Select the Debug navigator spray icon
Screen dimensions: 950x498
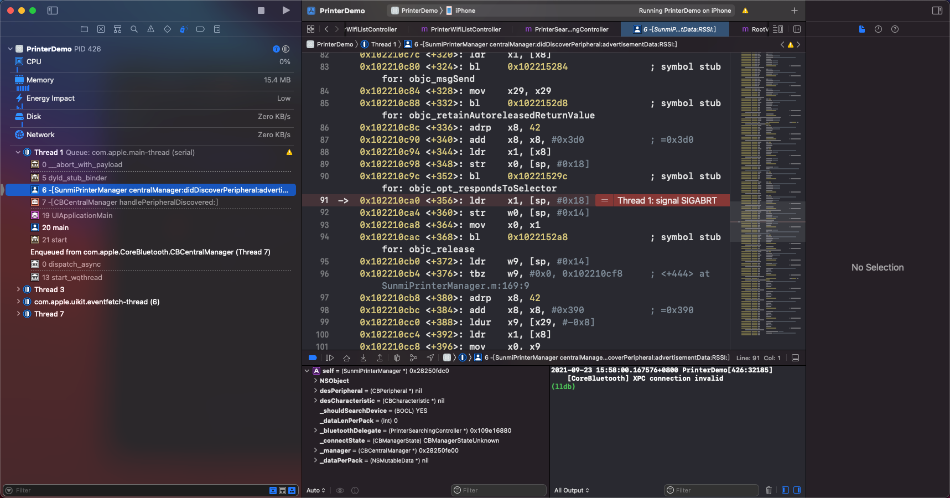pos(184,29)
